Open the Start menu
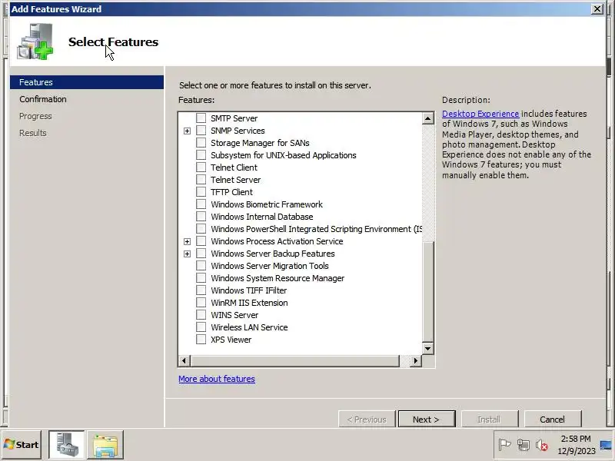615x461 pixels. (x=22, y=445)
